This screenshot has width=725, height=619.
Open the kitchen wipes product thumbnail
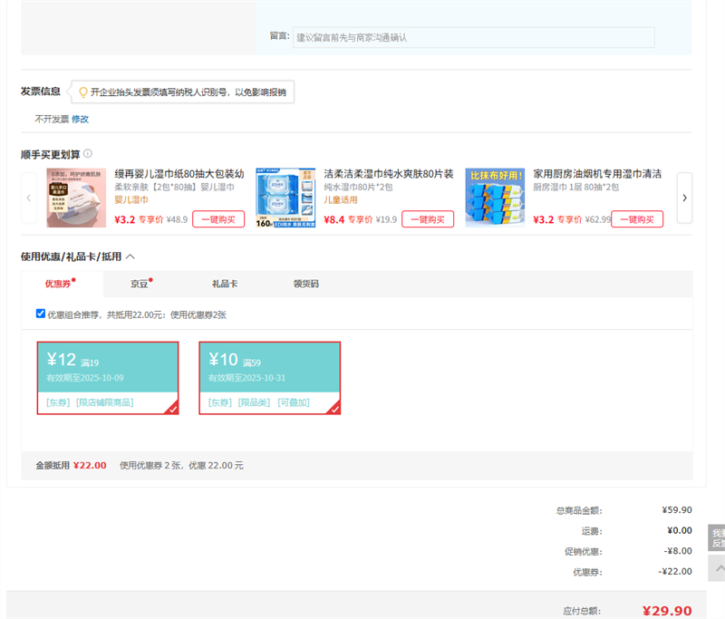495,198
